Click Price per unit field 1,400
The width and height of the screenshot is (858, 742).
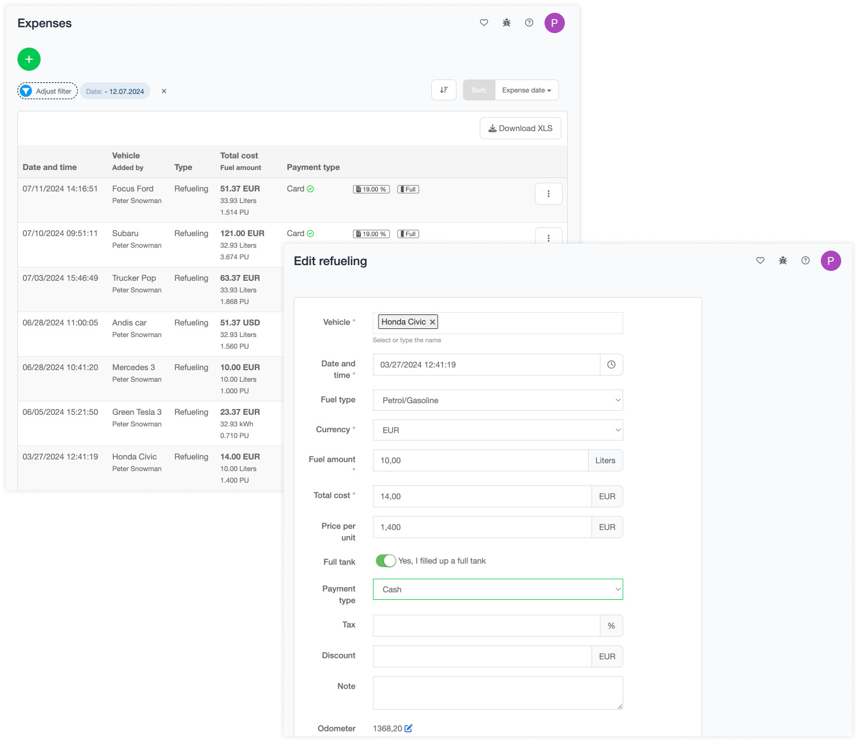pyautogui.click(x=482, y=527)
